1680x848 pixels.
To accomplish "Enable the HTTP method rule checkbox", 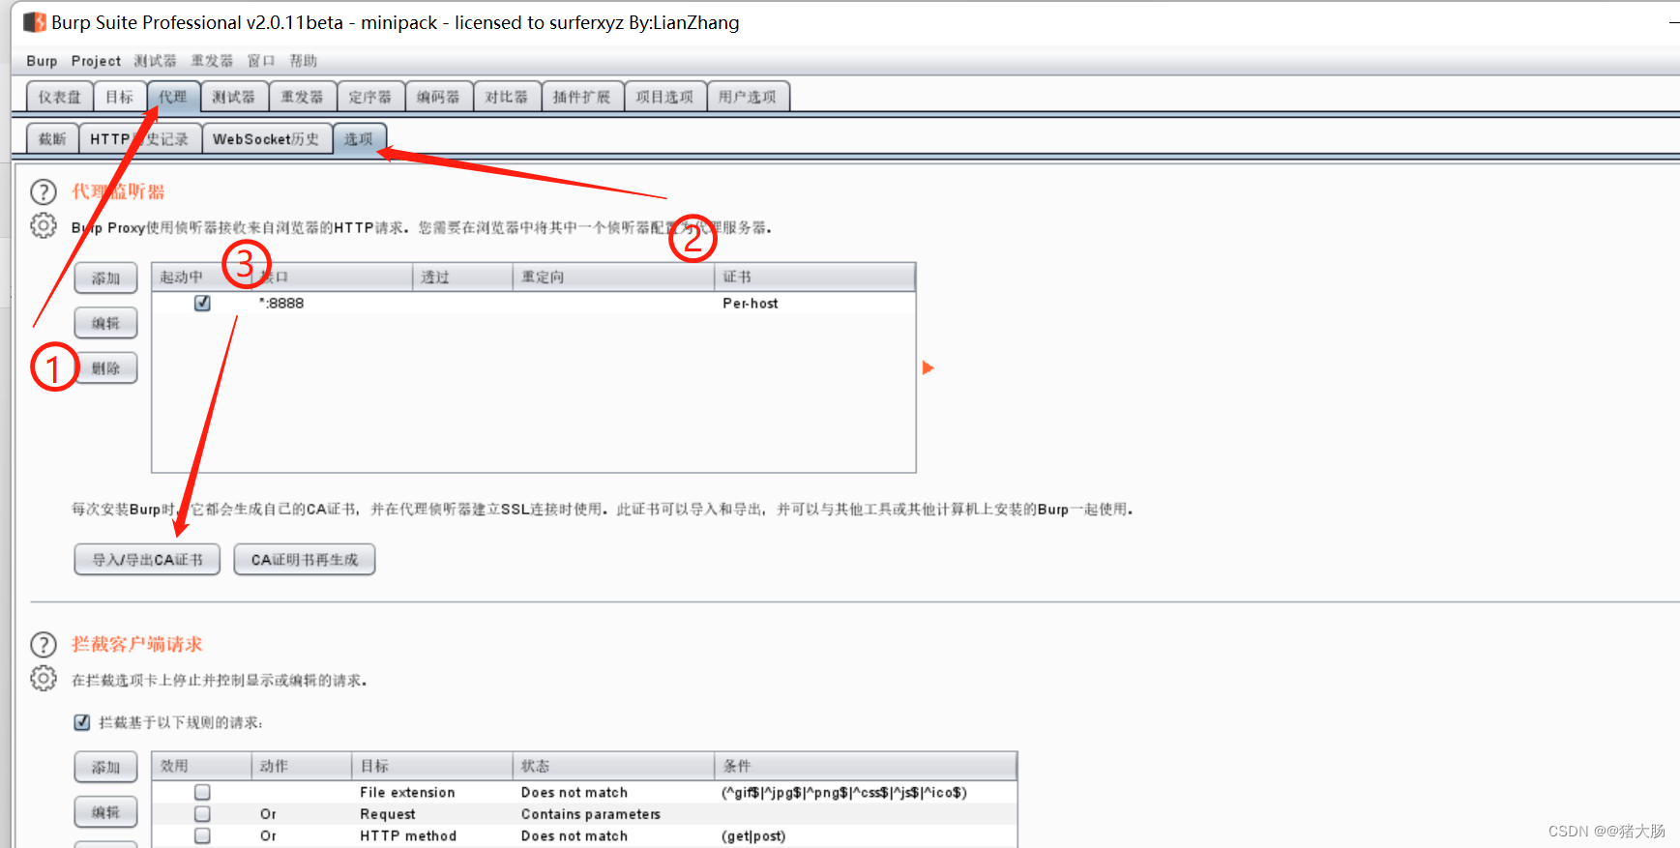I will (202, 835).
